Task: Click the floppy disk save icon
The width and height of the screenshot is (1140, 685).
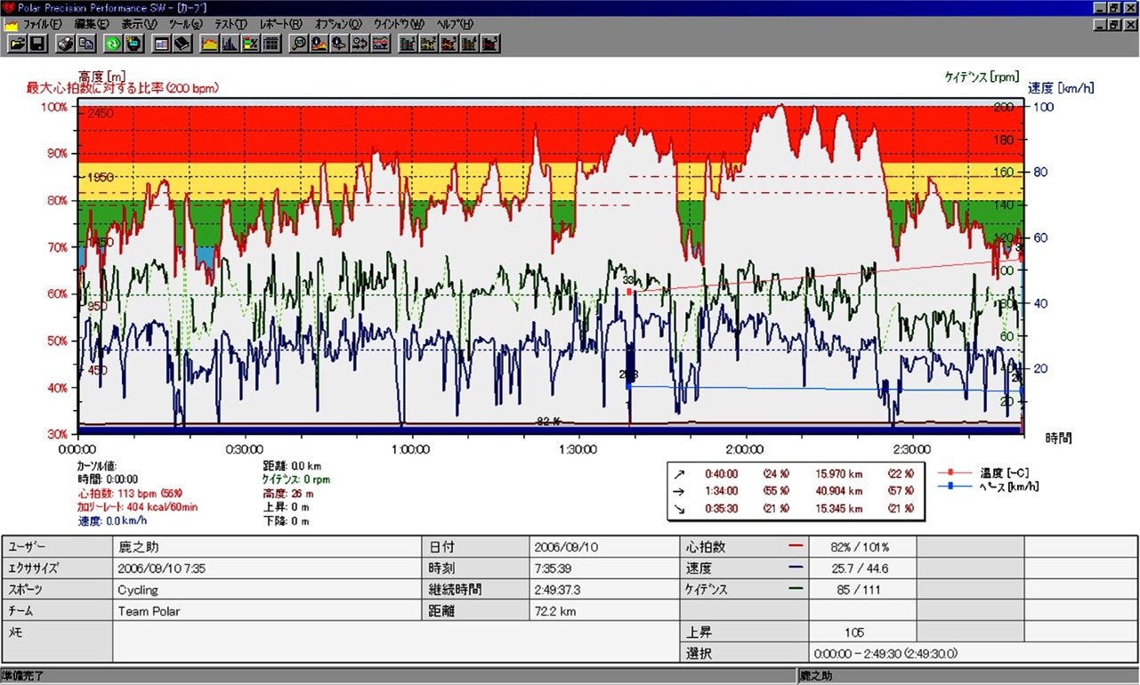Action: click(38, 44)
